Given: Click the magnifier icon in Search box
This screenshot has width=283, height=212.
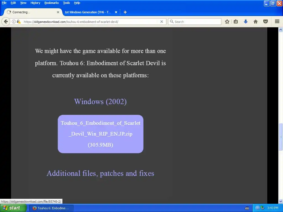Looking at the screenshot, I should click(x=172, y=22).
